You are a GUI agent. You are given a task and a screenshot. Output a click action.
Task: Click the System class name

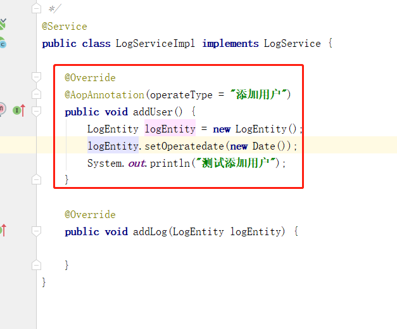click(104, 164)
